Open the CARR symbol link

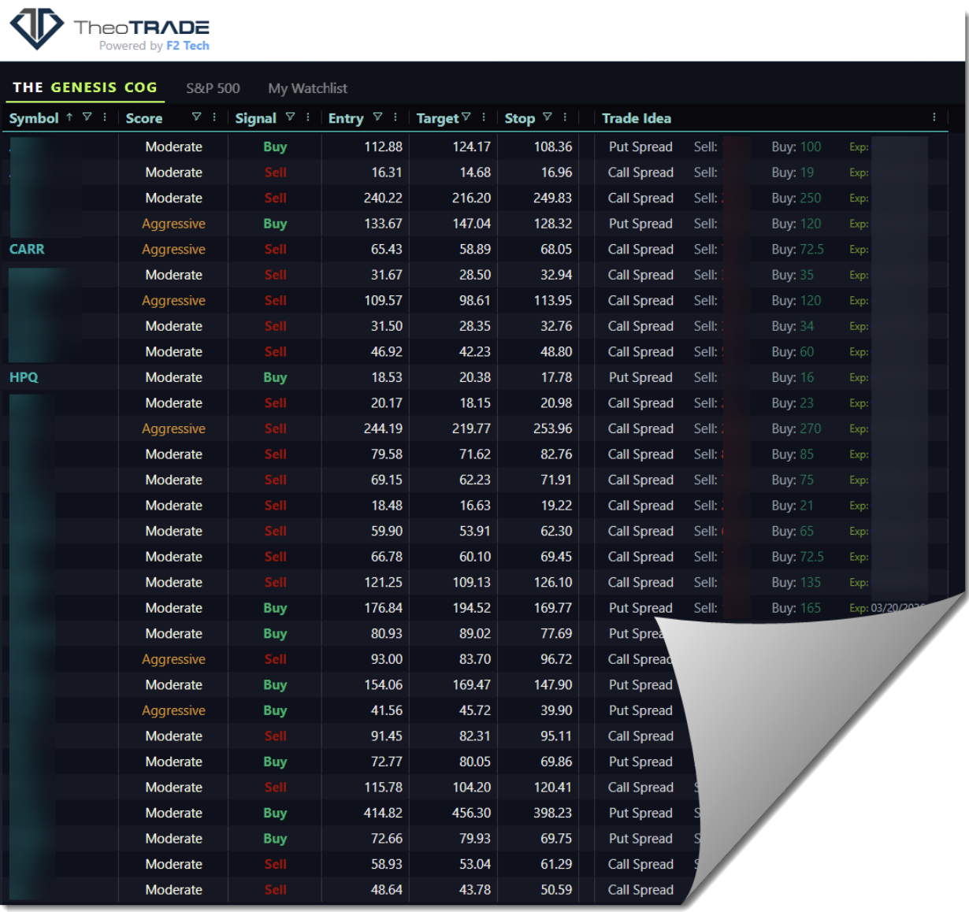pos(27,249)
